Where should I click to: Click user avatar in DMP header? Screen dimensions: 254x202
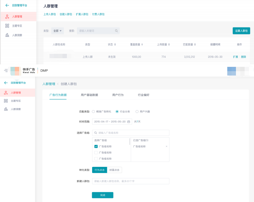coord(232,71)
